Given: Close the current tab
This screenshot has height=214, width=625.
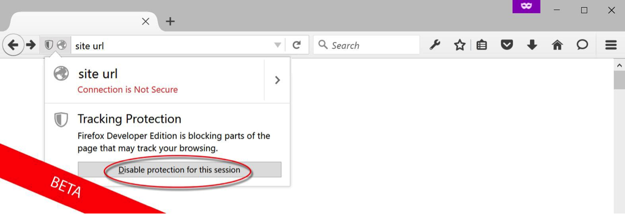Looking at the screenshot, I should click(146, 21).
